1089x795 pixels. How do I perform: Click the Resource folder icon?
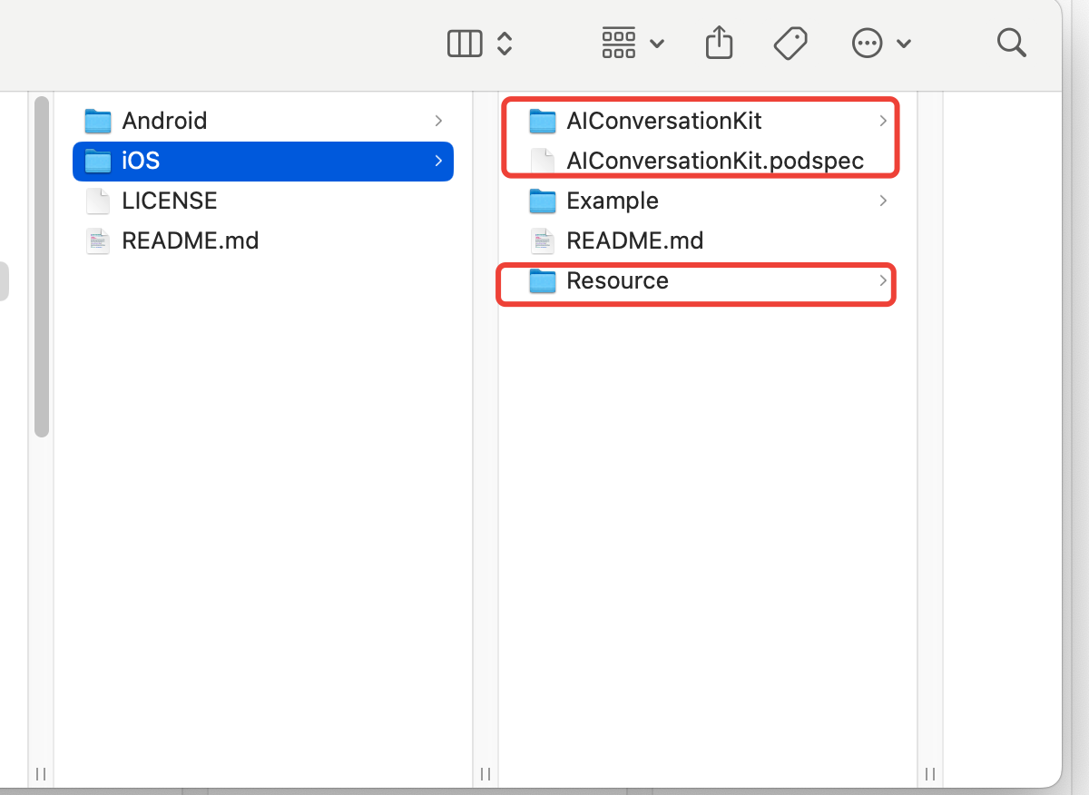542,281
